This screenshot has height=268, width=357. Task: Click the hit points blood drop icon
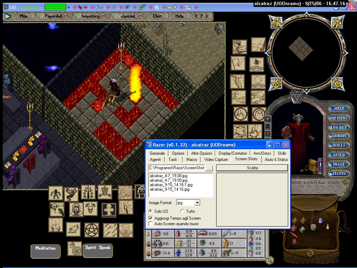click(178, 234)
